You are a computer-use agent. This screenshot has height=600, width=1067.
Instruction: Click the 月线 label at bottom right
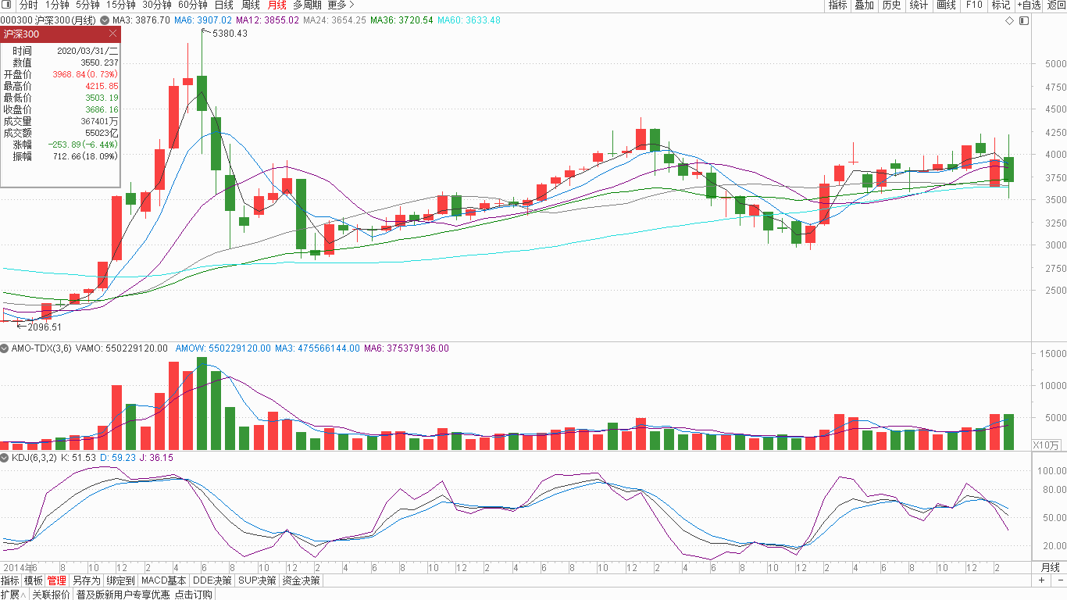pyautogui.click(x=1050, y=567)
